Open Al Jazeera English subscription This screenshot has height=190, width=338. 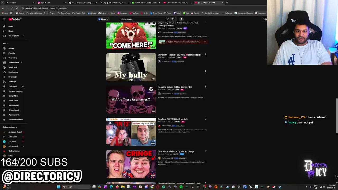click(x=15, y=132)
